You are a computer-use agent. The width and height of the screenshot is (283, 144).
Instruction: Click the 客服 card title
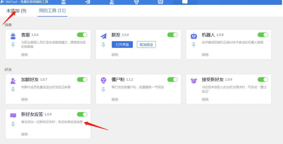click(25, 35)
